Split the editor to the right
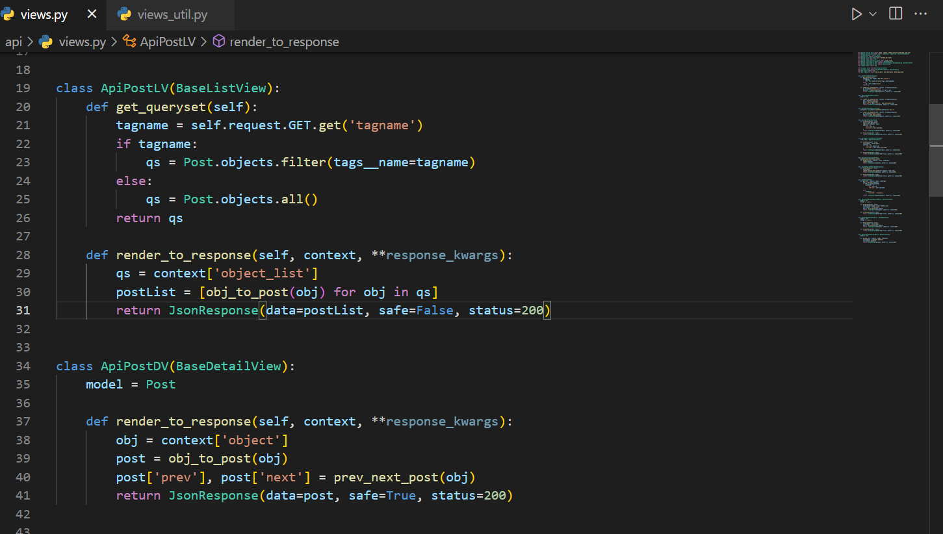The image size is (943, 534). click(x=896, y=14)
